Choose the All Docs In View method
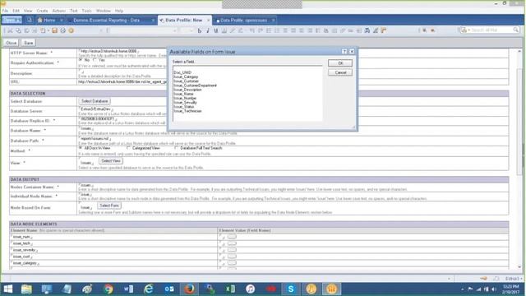The width and height of the screenshot is (526, 296). coord(81,148)
